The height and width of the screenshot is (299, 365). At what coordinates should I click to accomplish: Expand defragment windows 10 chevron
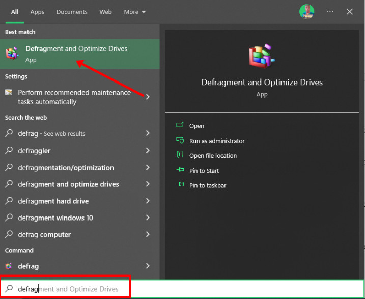(x=148, y=218)
